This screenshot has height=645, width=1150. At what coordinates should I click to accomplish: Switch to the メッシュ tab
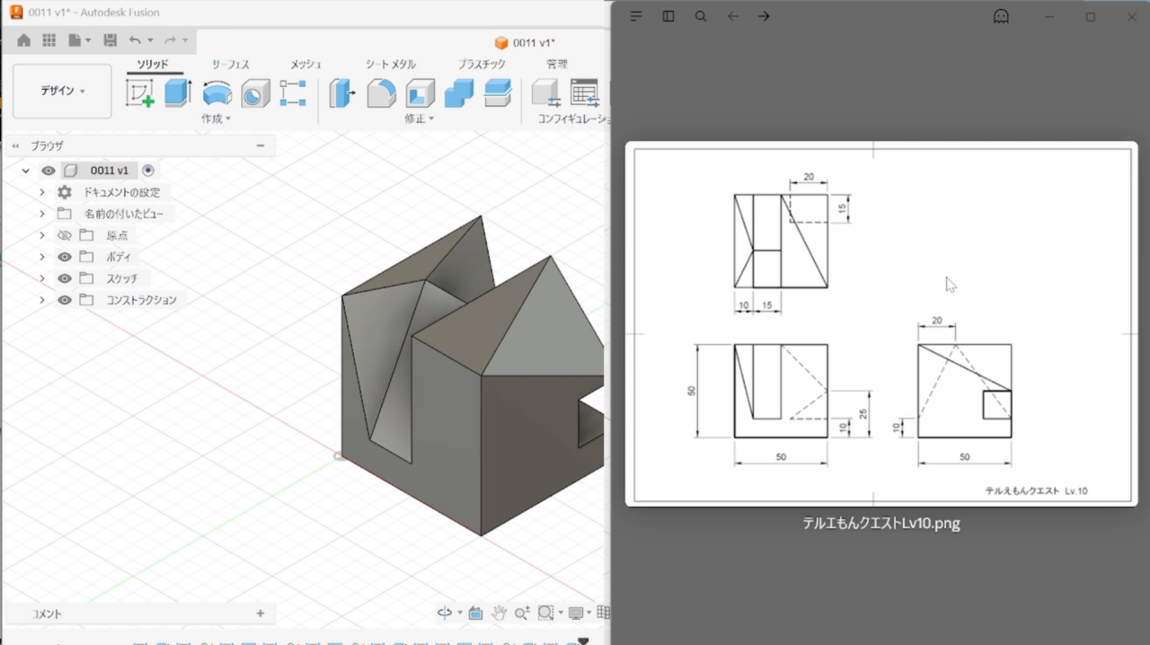305,65
